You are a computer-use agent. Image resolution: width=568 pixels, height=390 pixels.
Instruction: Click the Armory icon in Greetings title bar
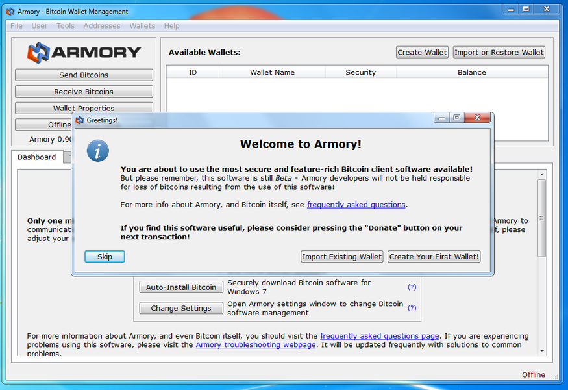(x=80, y=120)
